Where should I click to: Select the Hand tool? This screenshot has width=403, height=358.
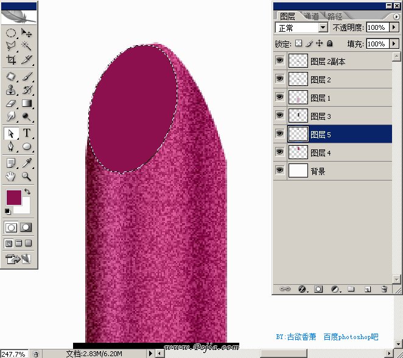coord(11,176)
